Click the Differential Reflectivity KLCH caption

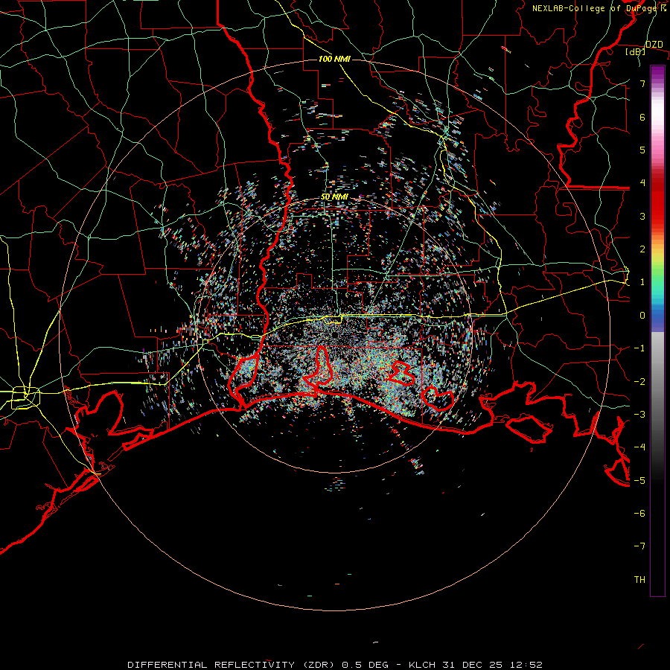tap(335, 665)
